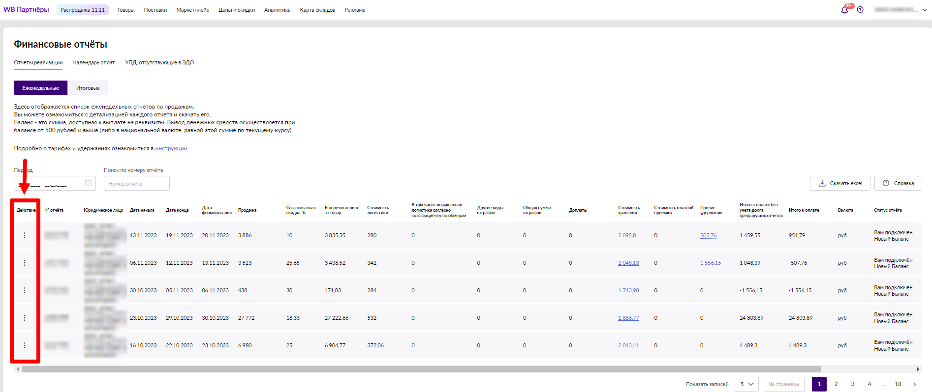Image resolution: width=932 pixels, height=392 pixels.
Task: Open help question mark icon in header
Action: [860, 10]
